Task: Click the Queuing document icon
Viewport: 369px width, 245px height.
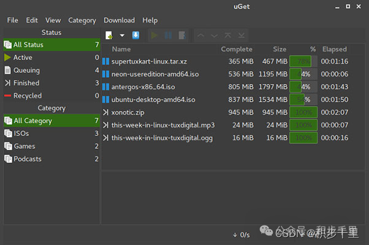Action: (8, 70)
